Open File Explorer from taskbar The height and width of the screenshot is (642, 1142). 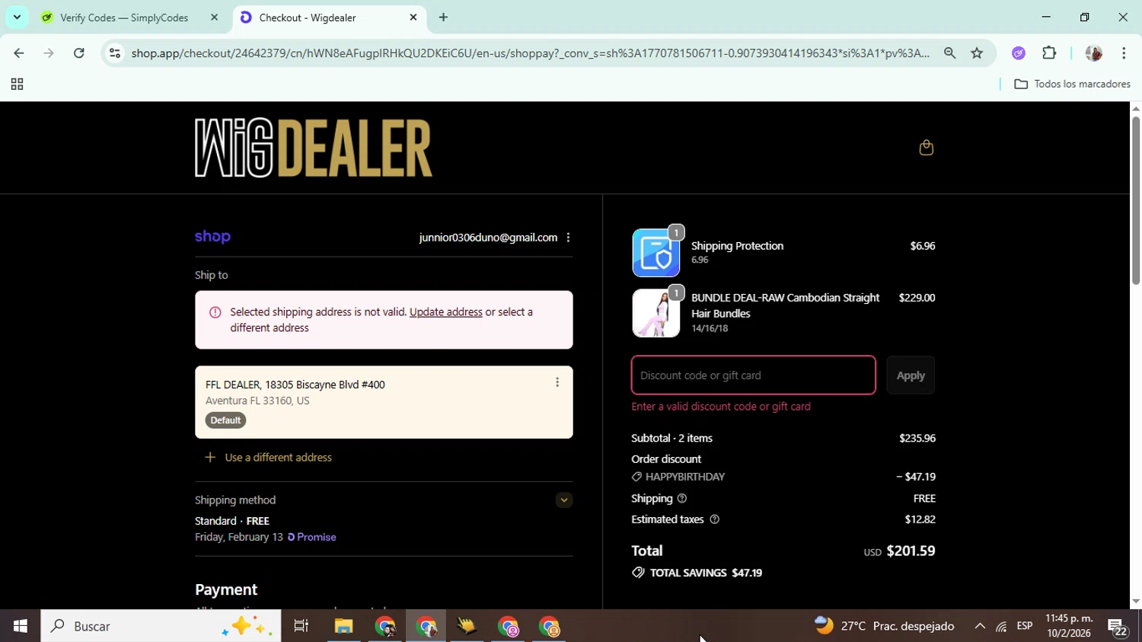coord(343,626)
